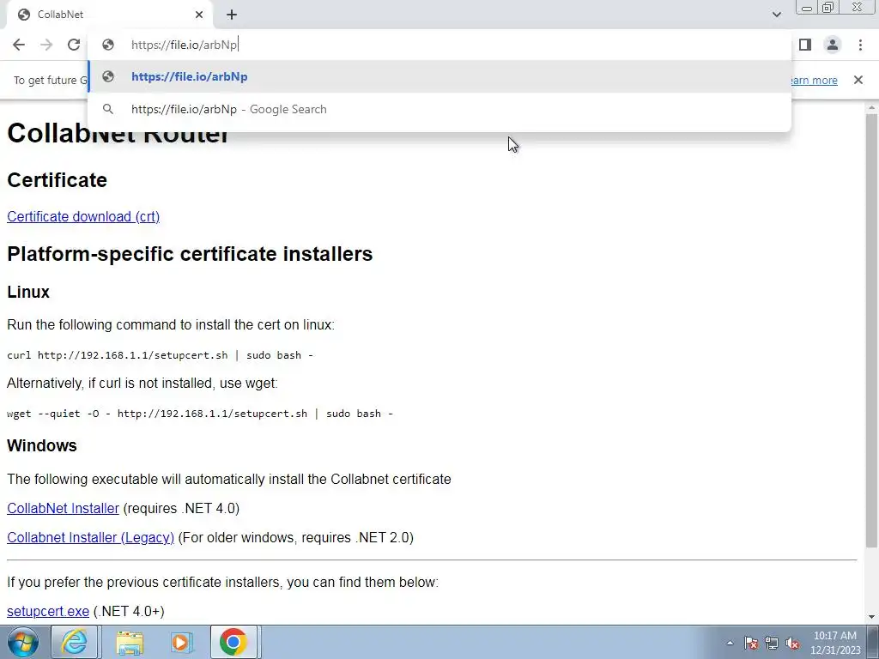Click the globe icon in address bar
The height and width of the screenshot is (659, 879).
(x=108, y=45)
